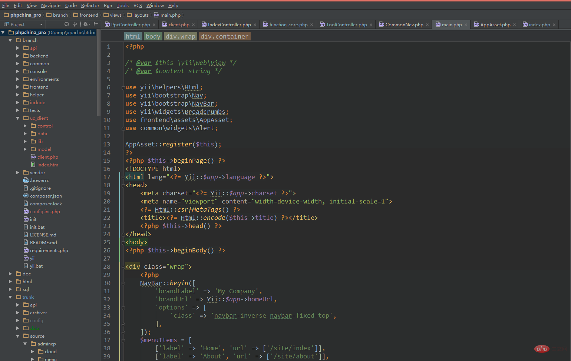Close the CommonNav.php tab
This screenshot has height=361, width=571.
coord(428,25)
